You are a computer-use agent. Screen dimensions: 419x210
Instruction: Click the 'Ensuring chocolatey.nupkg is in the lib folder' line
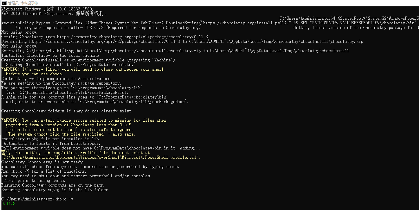(x=55, y=190)
